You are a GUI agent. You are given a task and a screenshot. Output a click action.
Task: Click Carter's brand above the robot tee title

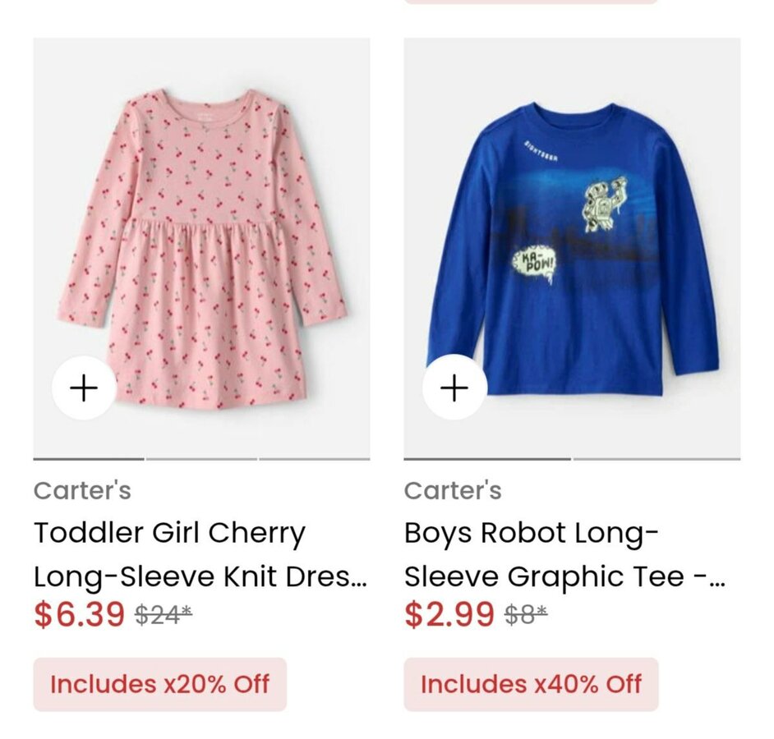[x=453, y=491]
